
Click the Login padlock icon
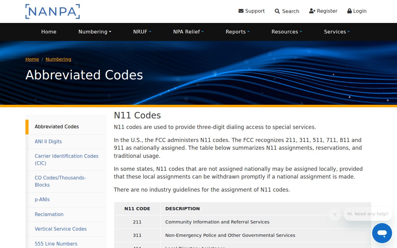350,11
